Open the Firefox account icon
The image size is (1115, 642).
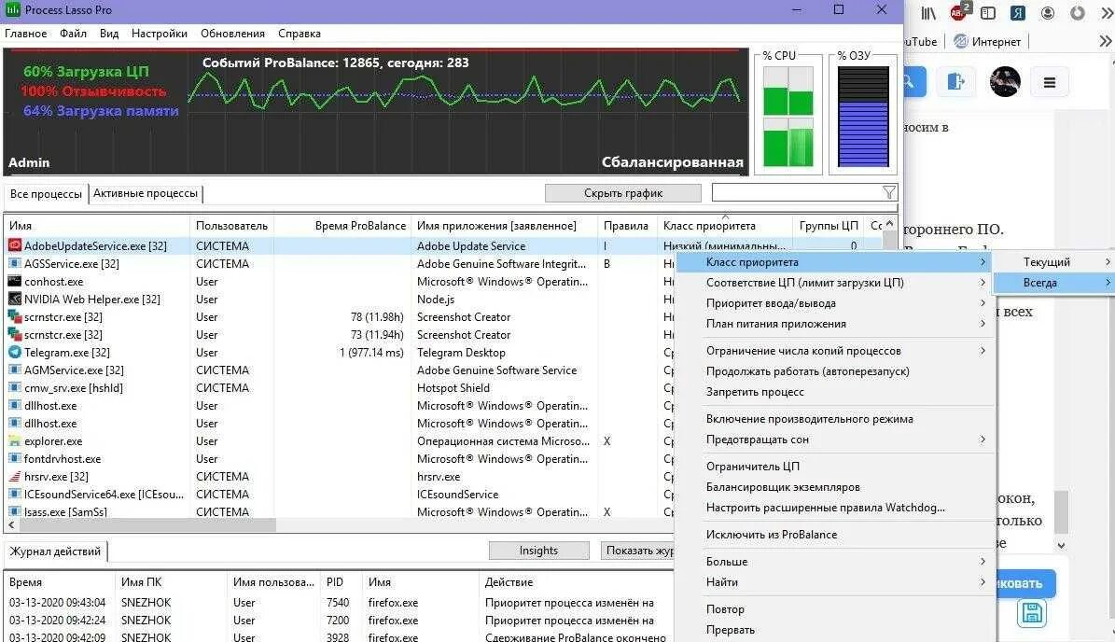pos(1048,13)
